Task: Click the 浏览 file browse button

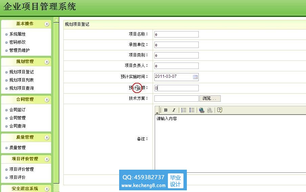Action: pyautogui.click(x=210, y=98)
